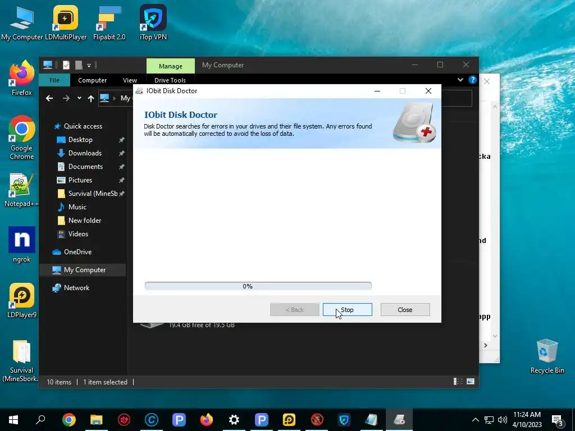575x431 pixels.
Task: Open the Drive Tools tab
Action: click(170, 80)
